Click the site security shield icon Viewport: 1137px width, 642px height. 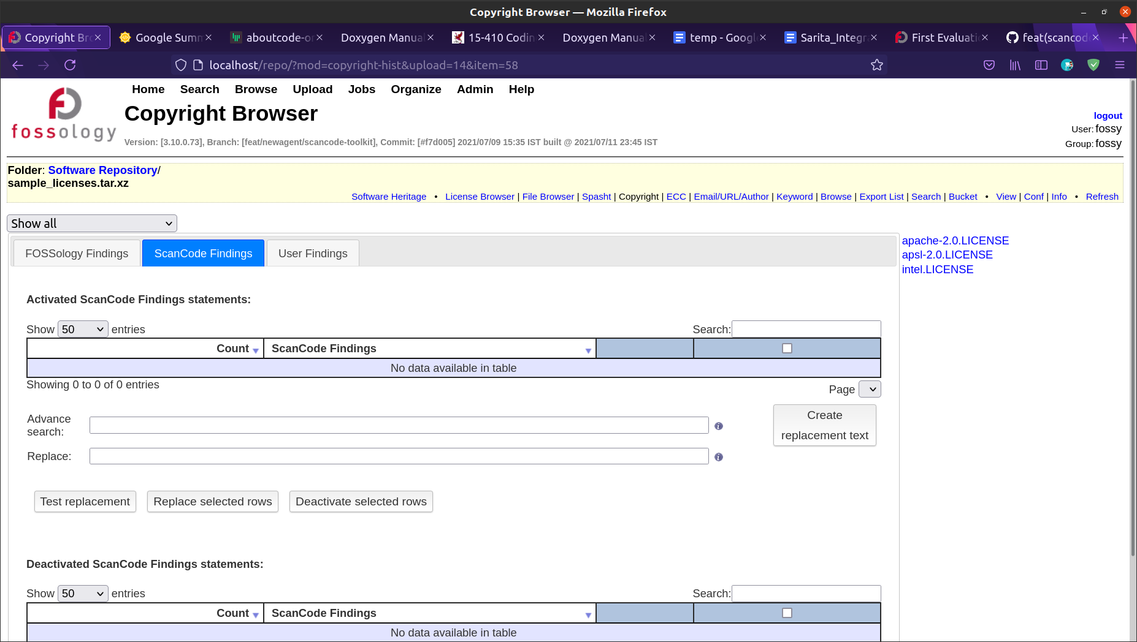pos(181,65)
